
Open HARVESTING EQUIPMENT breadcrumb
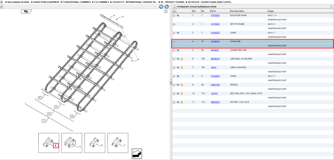coord(45,2)
